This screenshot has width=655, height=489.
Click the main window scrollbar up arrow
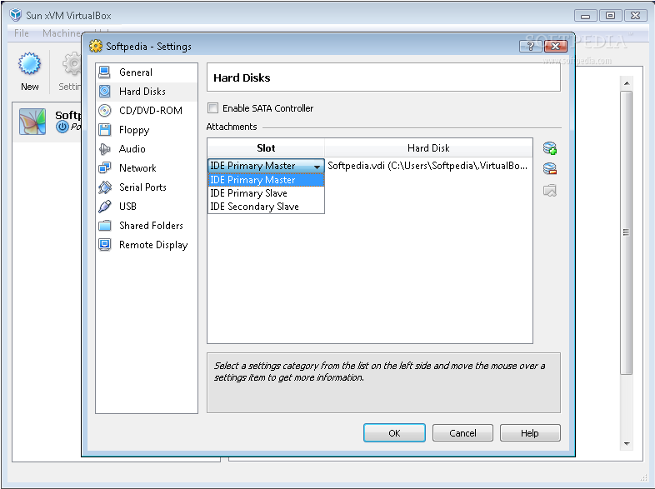click(x=627, y=83)
